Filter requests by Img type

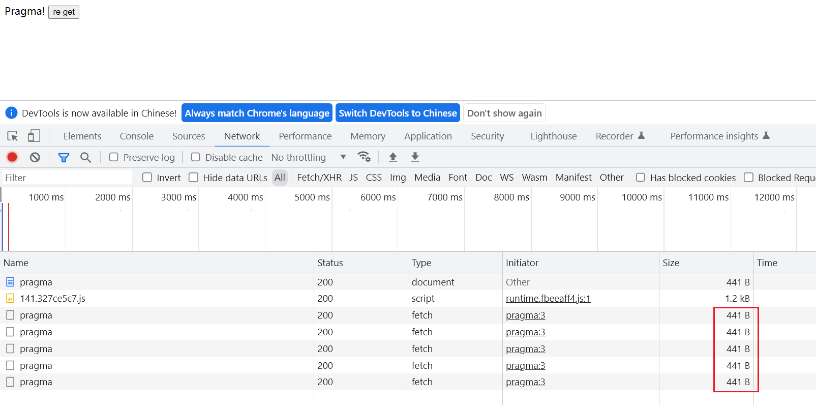(398, 178)
